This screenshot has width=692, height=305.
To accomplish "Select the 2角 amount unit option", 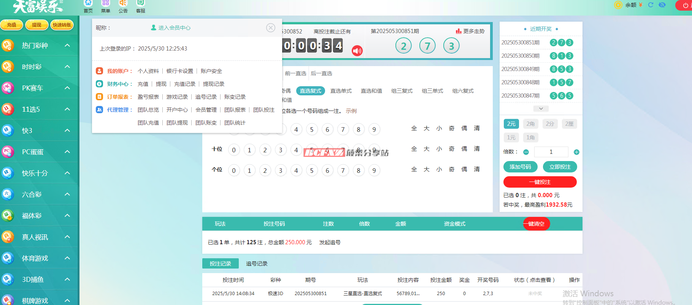I will pos(530,124).
